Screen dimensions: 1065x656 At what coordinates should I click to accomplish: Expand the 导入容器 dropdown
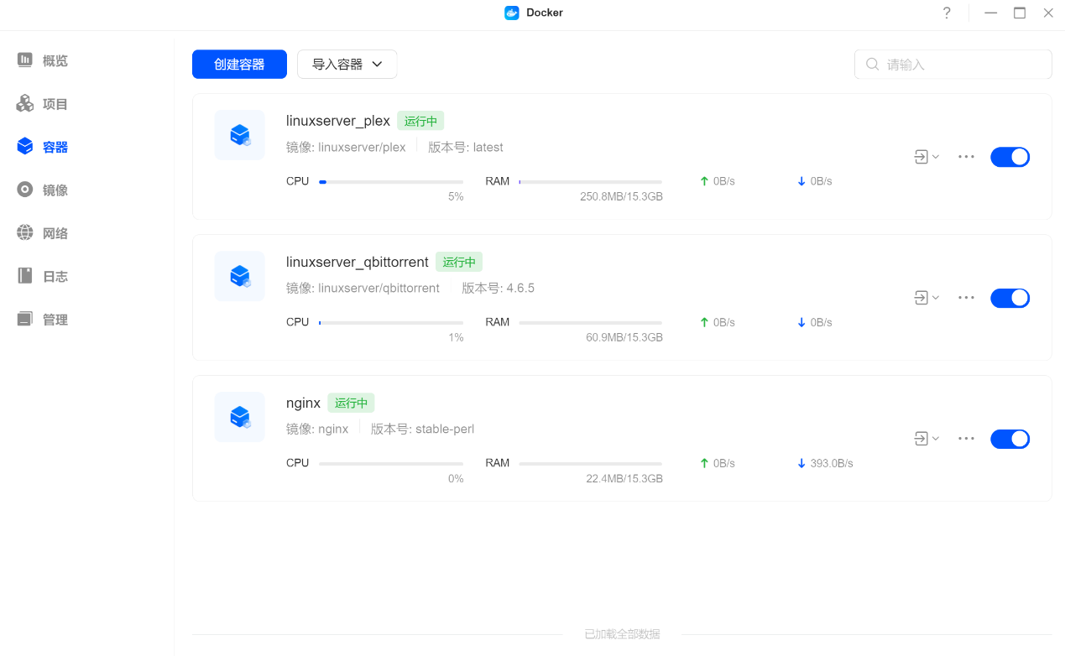coord(347,65)
